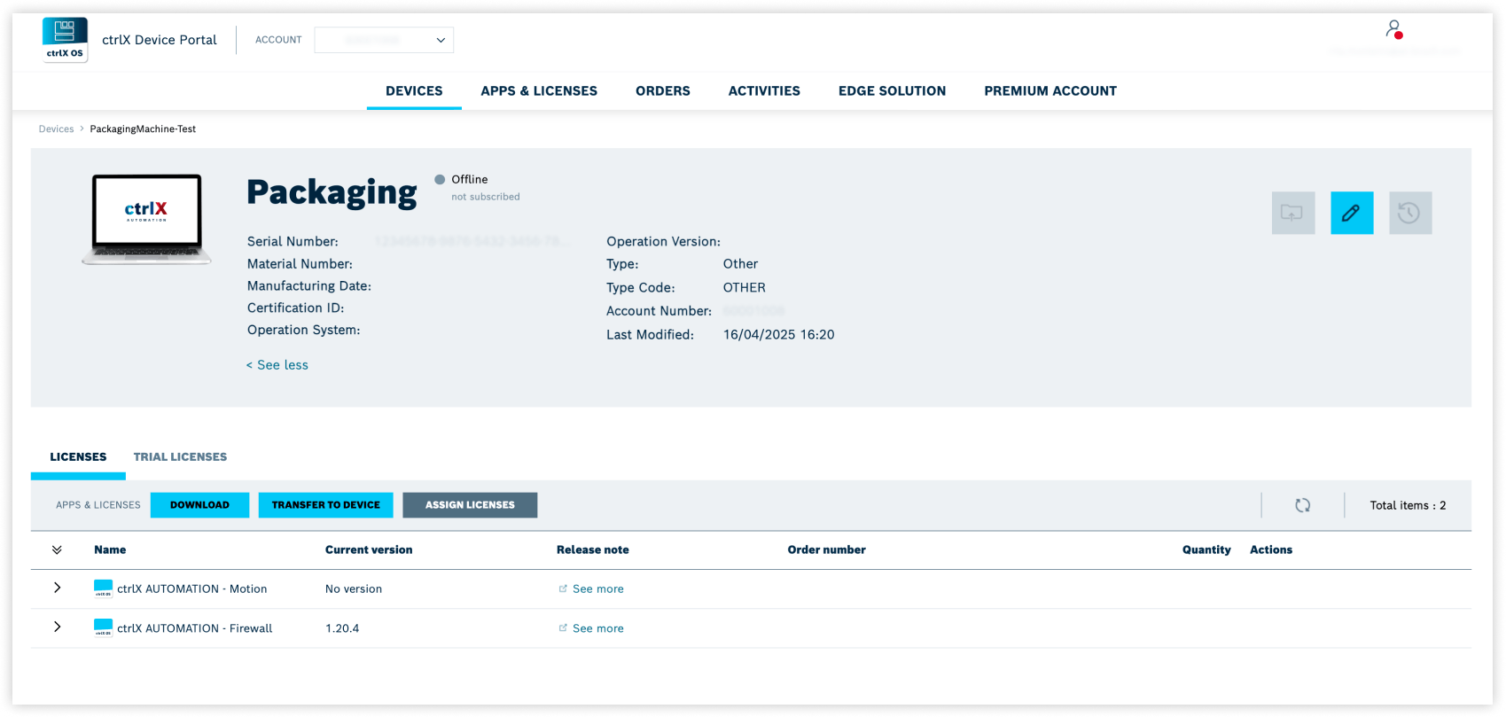This screenshot has height=717, width=1506.
Task: Click the Type Code value OTHER
Action: pyautogui.click(x=745, y=288)
